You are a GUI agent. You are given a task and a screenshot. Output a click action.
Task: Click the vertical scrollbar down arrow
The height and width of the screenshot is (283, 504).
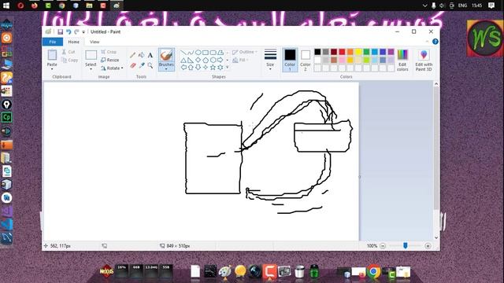pyautogui.click(x=436, y=237)
